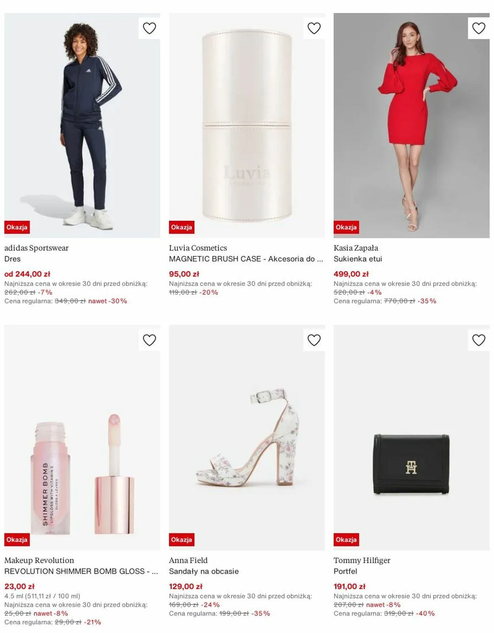This screenshot has width=494, height=633.
Task: View the Shimmer Bomb gloss photo
Action: [x=82, y=438]
